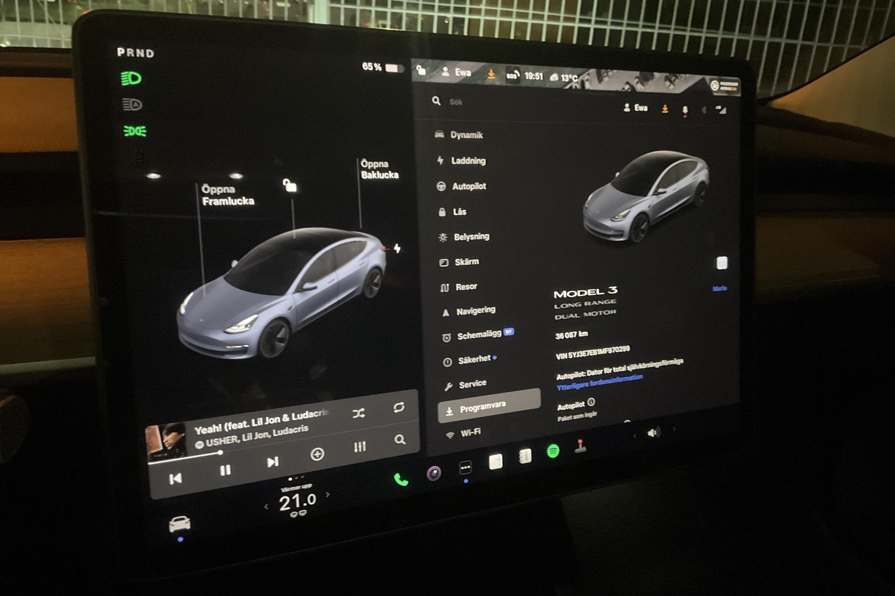Viewport: 895px width, 596px height.
Task: Tap the LTE signal strength icon
Action: pos(721,110)
